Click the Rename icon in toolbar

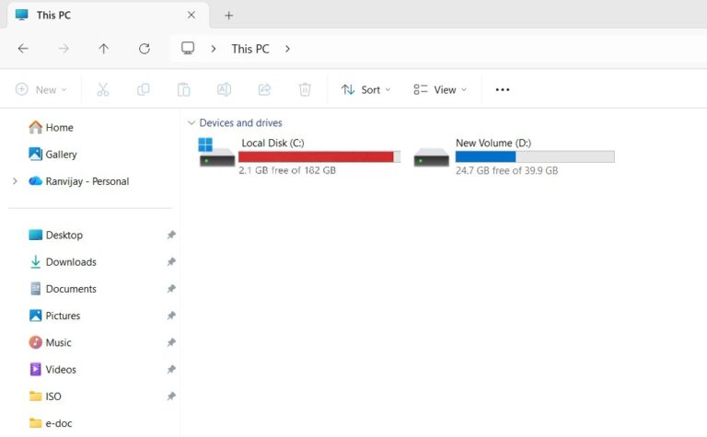[224, 89]
